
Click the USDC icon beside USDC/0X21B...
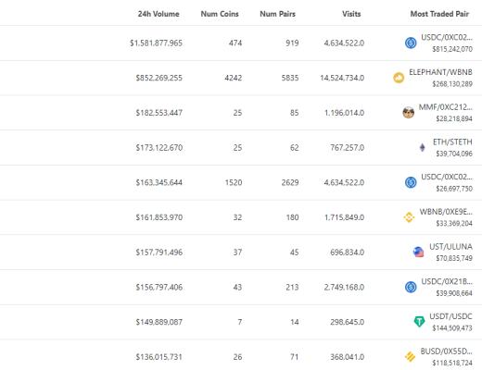click(x=411, y=287)
